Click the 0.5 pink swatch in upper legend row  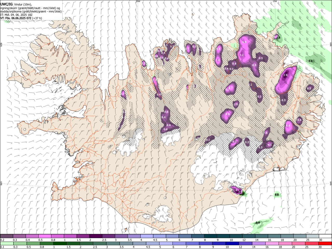coord(45,236)
